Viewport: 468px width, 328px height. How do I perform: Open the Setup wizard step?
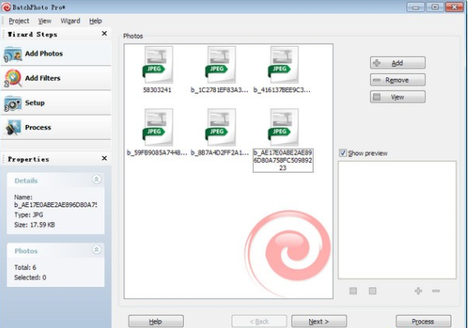pos(56,103)
